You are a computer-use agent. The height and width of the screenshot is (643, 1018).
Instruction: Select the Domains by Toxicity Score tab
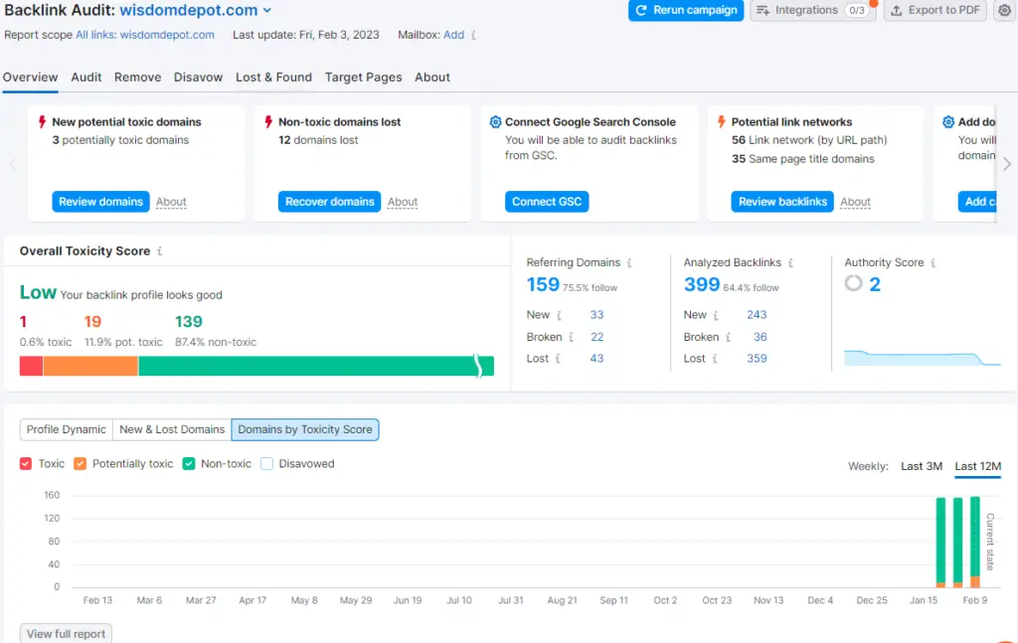point(305,429)
